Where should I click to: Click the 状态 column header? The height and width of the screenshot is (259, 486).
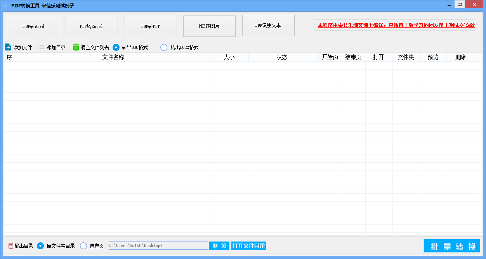click(284, 57)
